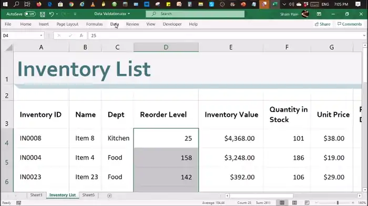Click the vertical scrollbar down arrow
The width and height of the screenshot is (368, 206).
coord(365,190)
